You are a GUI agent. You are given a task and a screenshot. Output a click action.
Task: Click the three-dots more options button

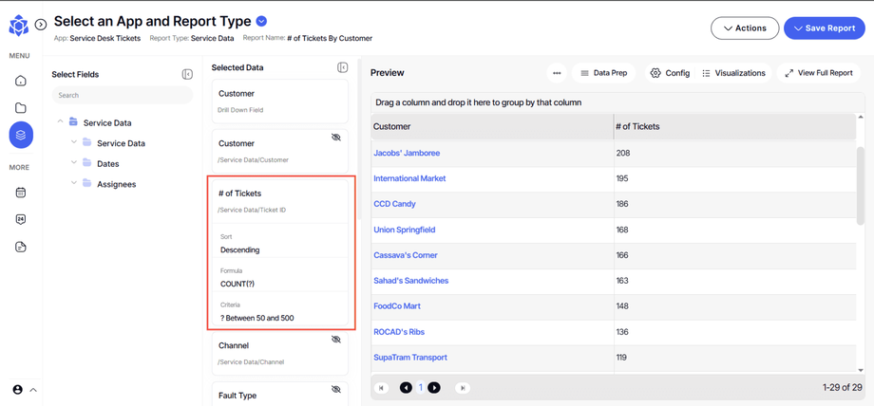click(x=557, y=73)
